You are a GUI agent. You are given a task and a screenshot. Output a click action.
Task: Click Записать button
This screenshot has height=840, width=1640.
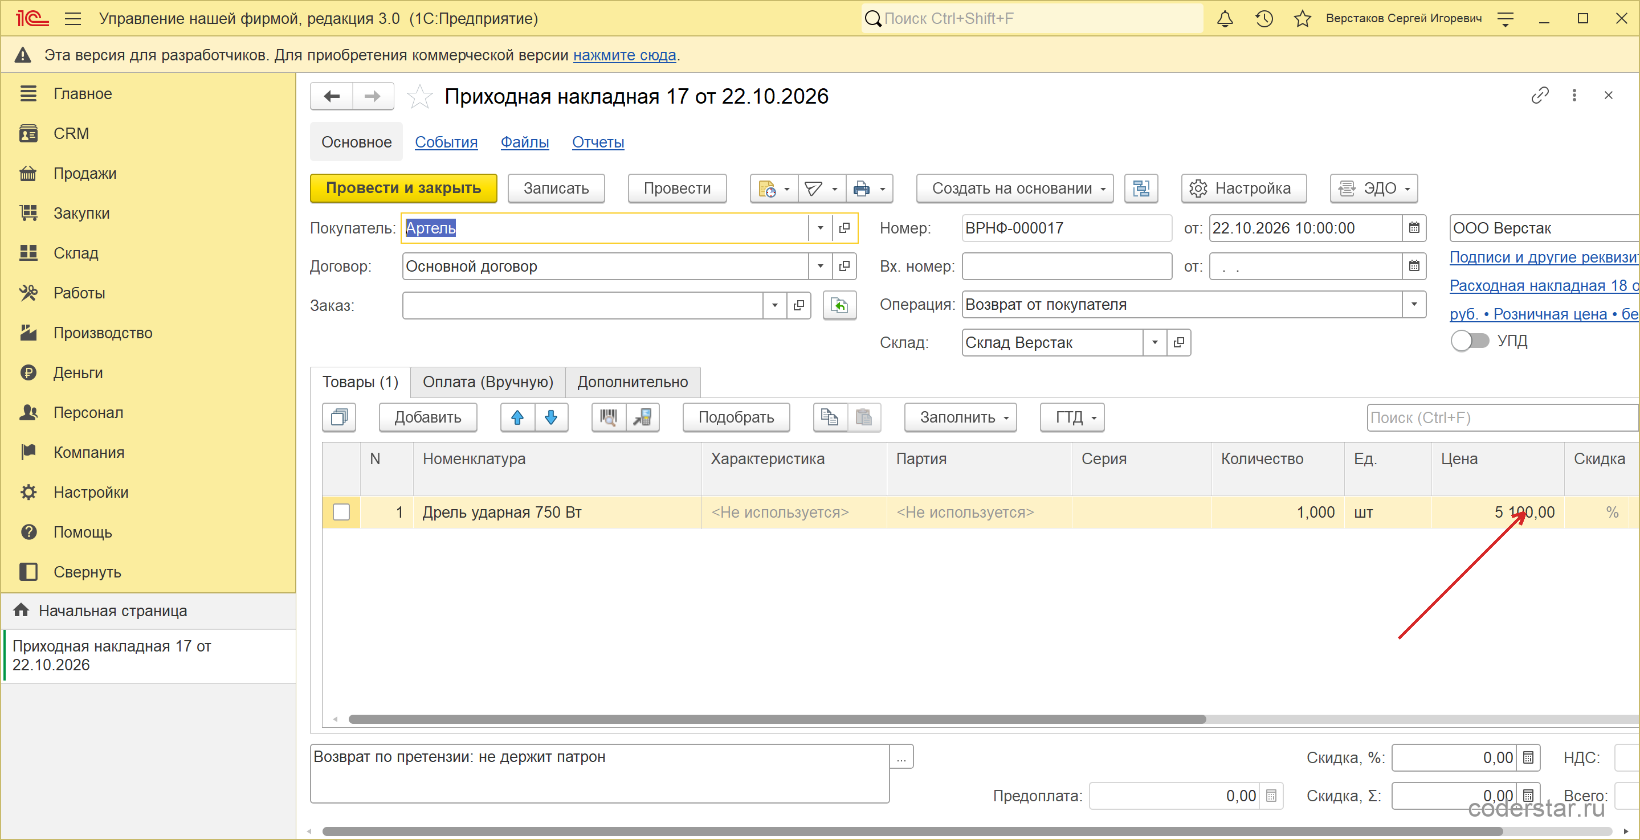coord(556,189)
